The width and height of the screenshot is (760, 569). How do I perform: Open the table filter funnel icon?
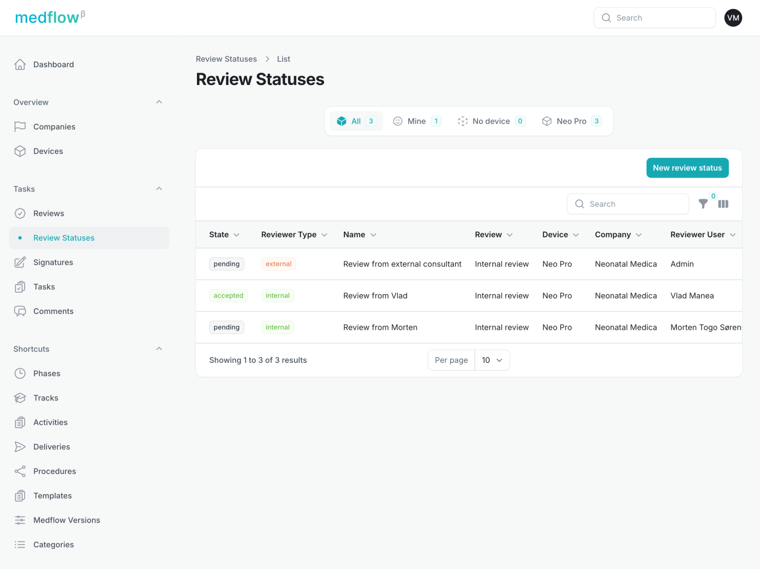(703, 204)
